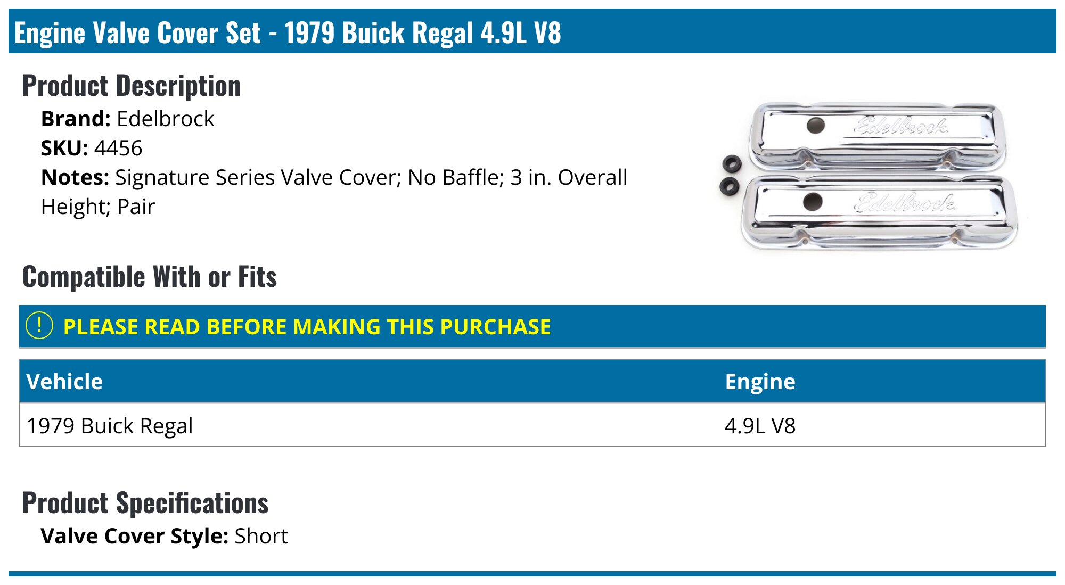Click the breather hole on bottom valve cover
The width and height of the screenshot is (1065, 585).
[813, 202]
